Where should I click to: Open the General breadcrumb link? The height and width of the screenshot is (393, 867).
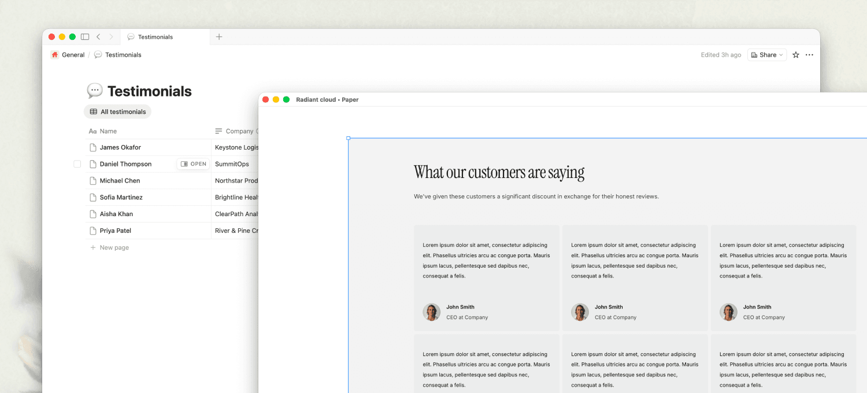point(68,55)
